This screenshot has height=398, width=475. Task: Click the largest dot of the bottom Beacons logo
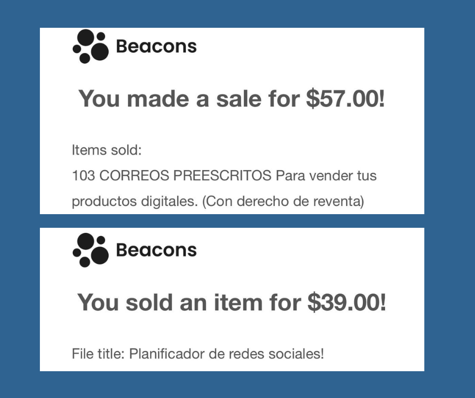click(x=100, y=255)
